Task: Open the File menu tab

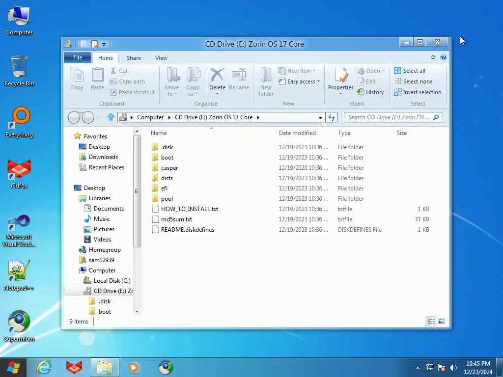Action: pos(78,58)
